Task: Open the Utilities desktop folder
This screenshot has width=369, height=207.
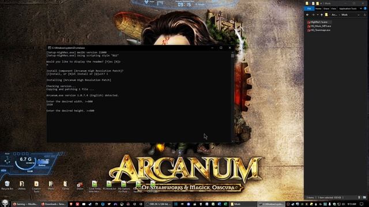Action: (x=22, y=185)
